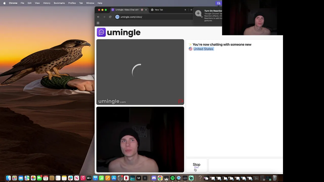324x182 pixels.
Task: Click the question mark icon in dock
Action: click(200, 178)
